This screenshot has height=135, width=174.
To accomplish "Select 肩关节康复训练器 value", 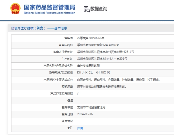I will coord(89,66).
